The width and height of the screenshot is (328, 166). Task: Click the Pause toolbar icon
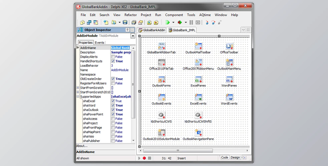[191, 22]
